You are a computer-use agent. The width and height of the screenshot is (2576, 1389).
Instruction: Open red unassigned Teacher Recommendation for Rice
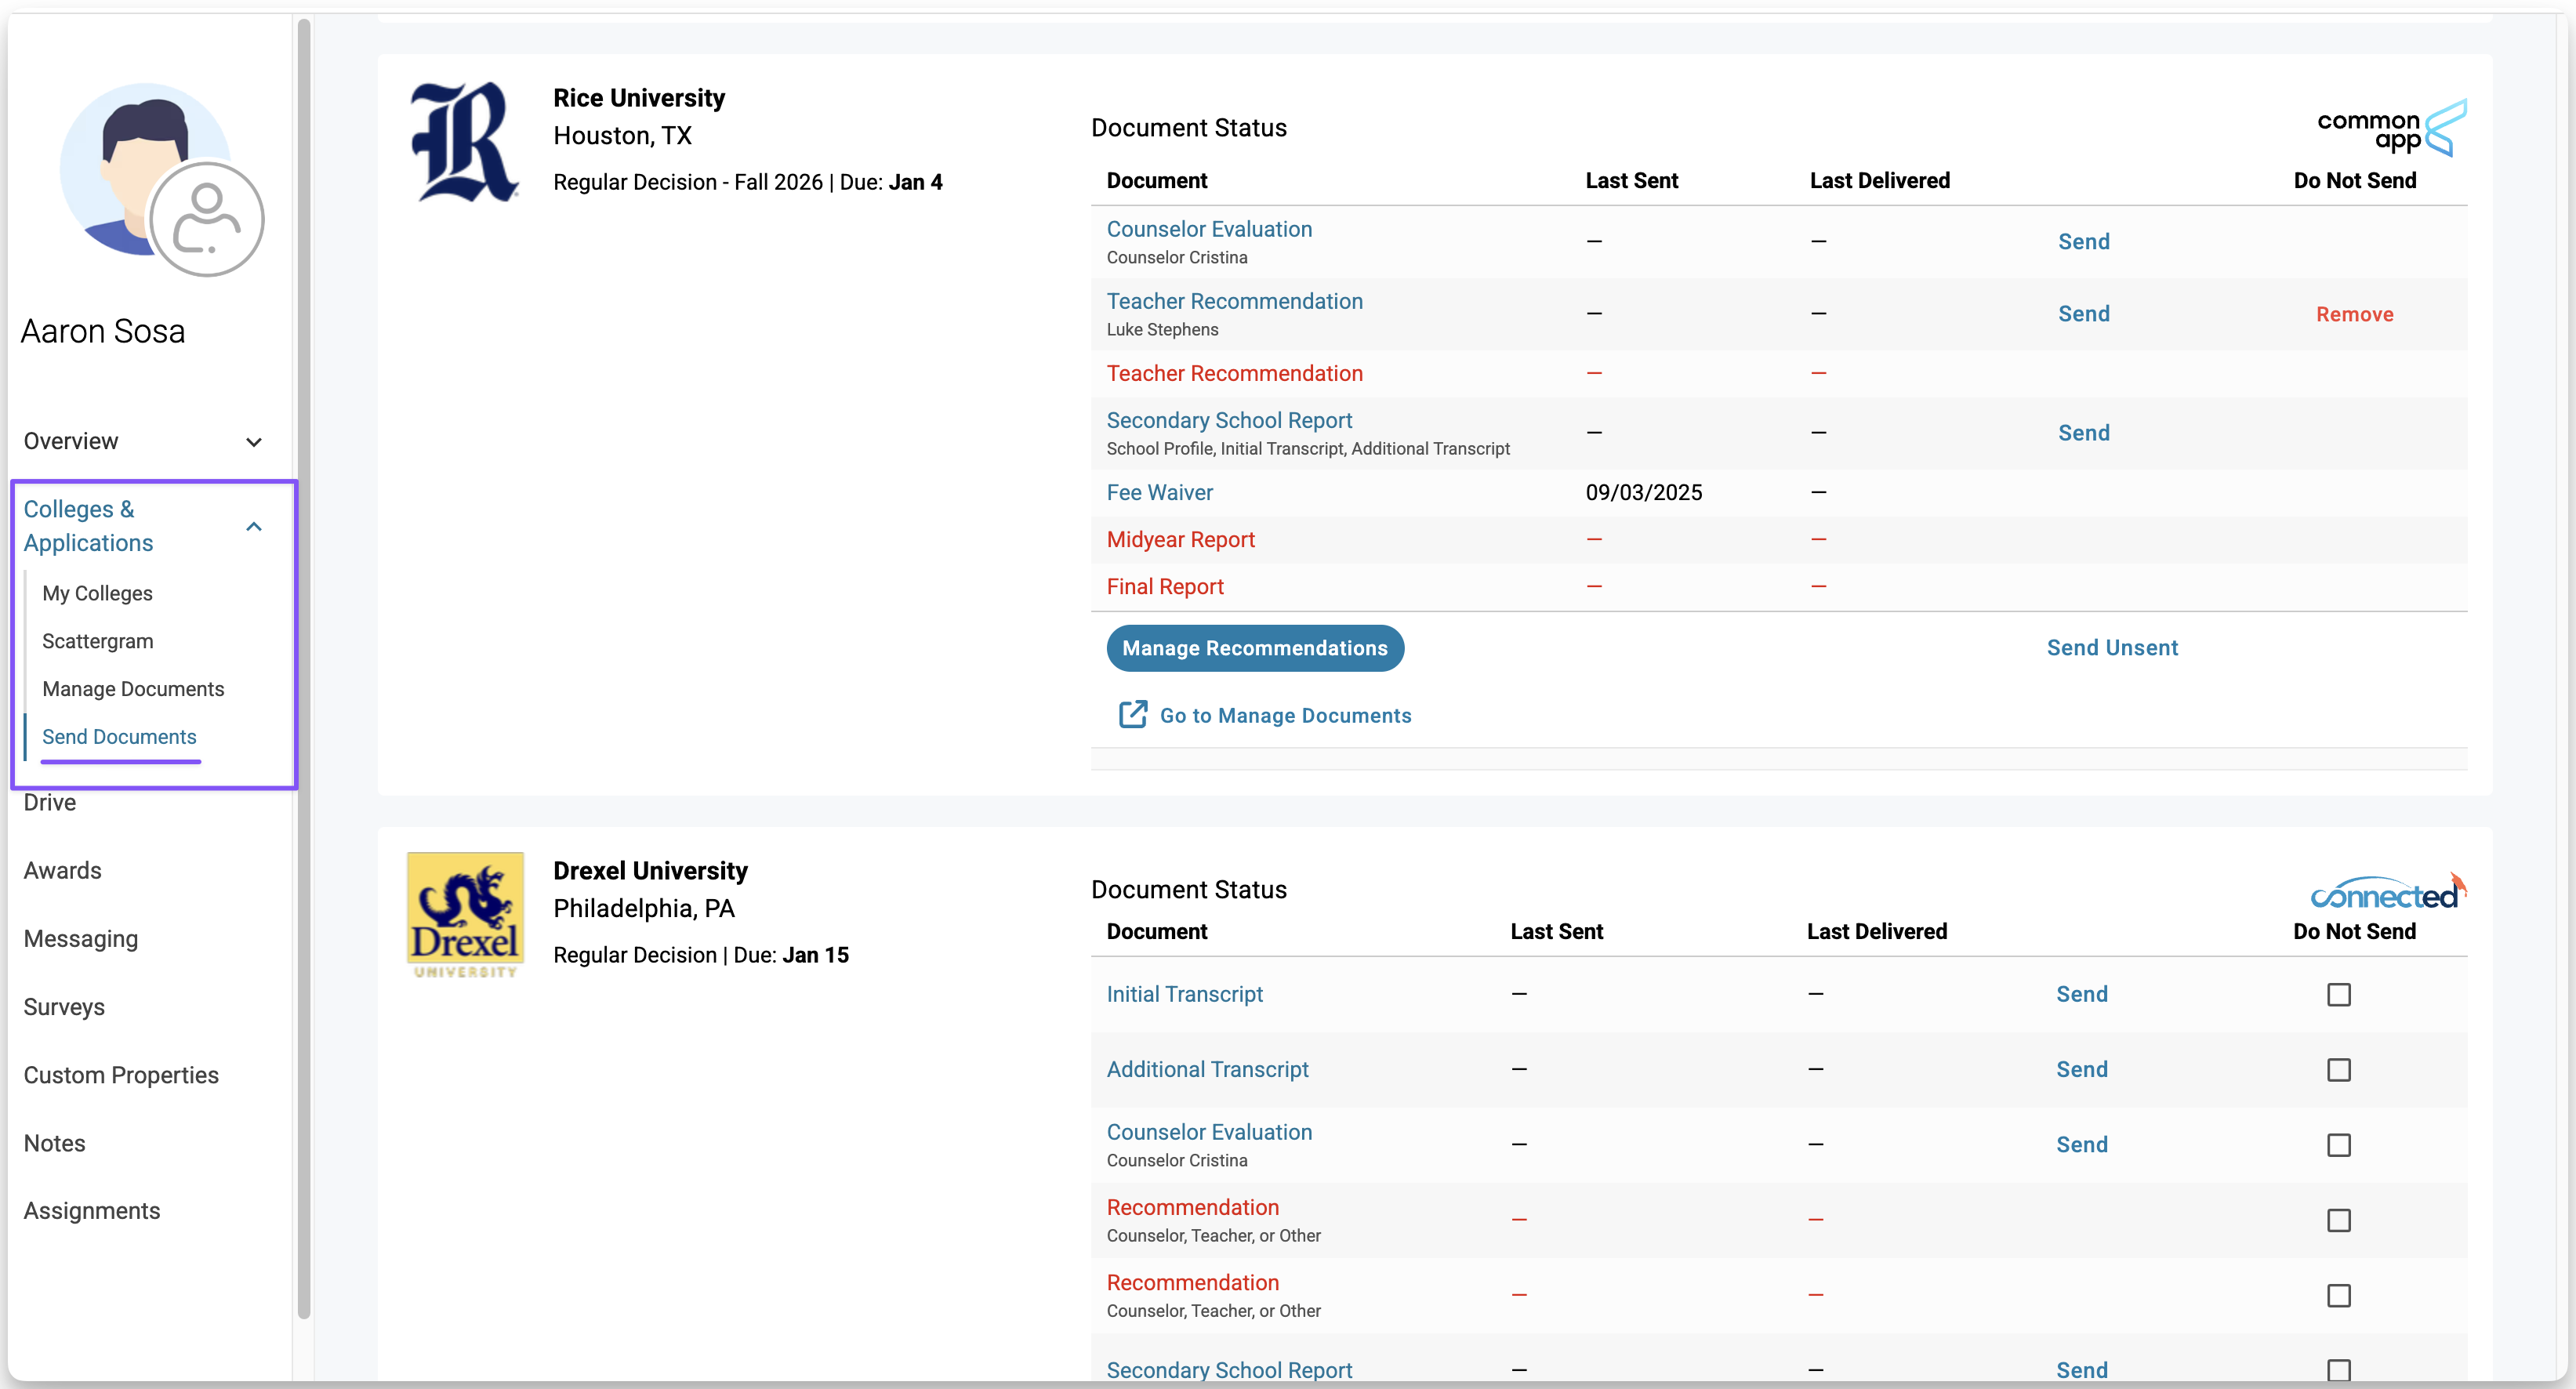[1234, 373]
